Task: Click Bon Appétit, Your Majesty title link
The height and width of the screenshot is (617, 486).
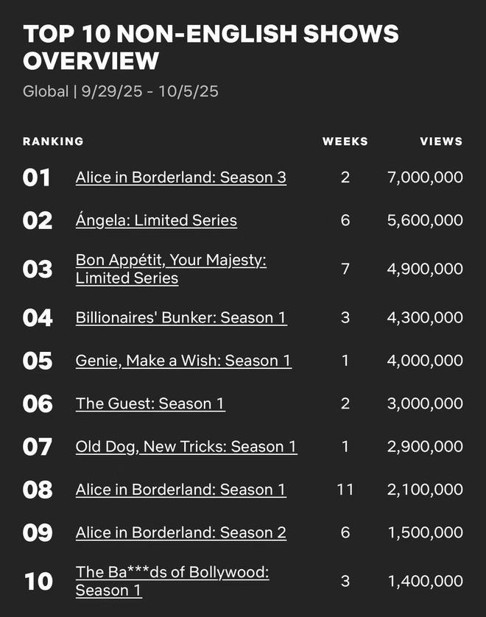Action: [x=171, y=261]
